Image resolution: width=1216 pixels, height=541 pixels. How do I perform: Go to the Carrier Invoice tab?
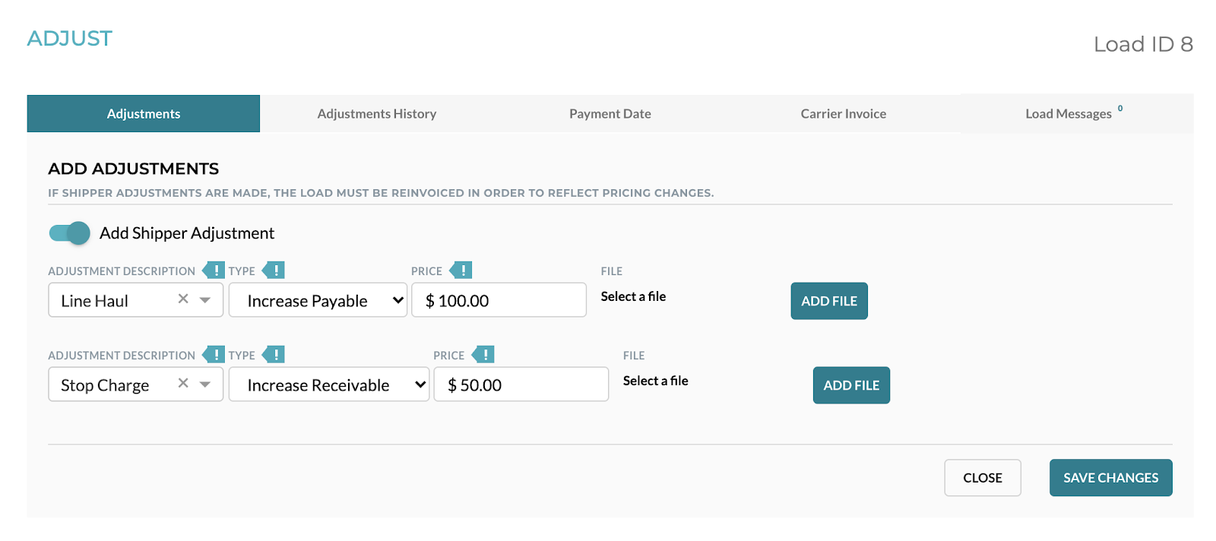tap(844, 114)
